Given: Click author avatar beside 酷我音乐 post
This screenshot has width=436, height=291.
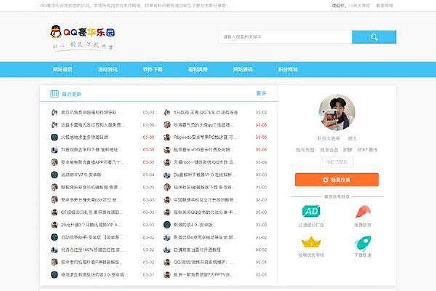Looking at the screenshot, I should point(54,187).
